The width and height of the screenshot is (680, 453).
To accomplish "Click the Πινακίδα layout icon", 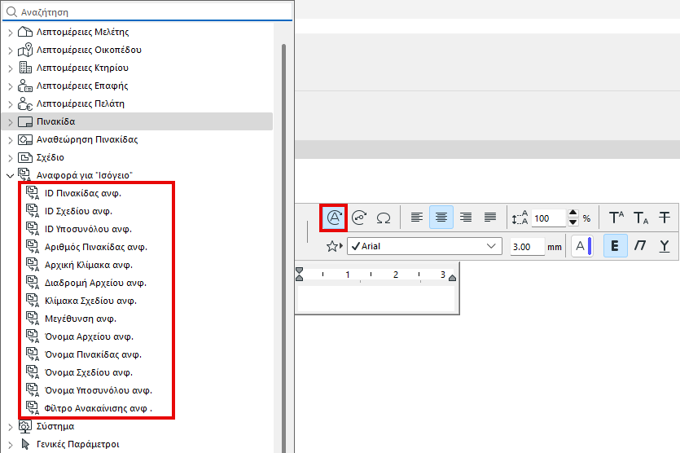I will pyautogui.click(x=25, y=122).
